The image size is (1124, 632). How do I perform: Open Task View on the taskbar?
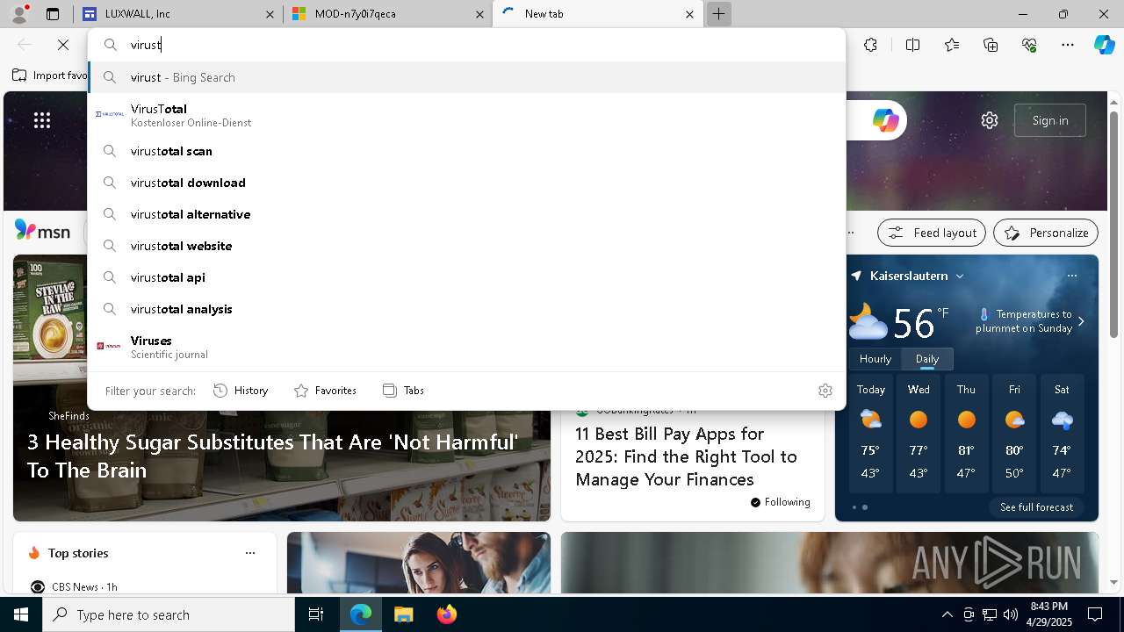[x=316, y=614]
